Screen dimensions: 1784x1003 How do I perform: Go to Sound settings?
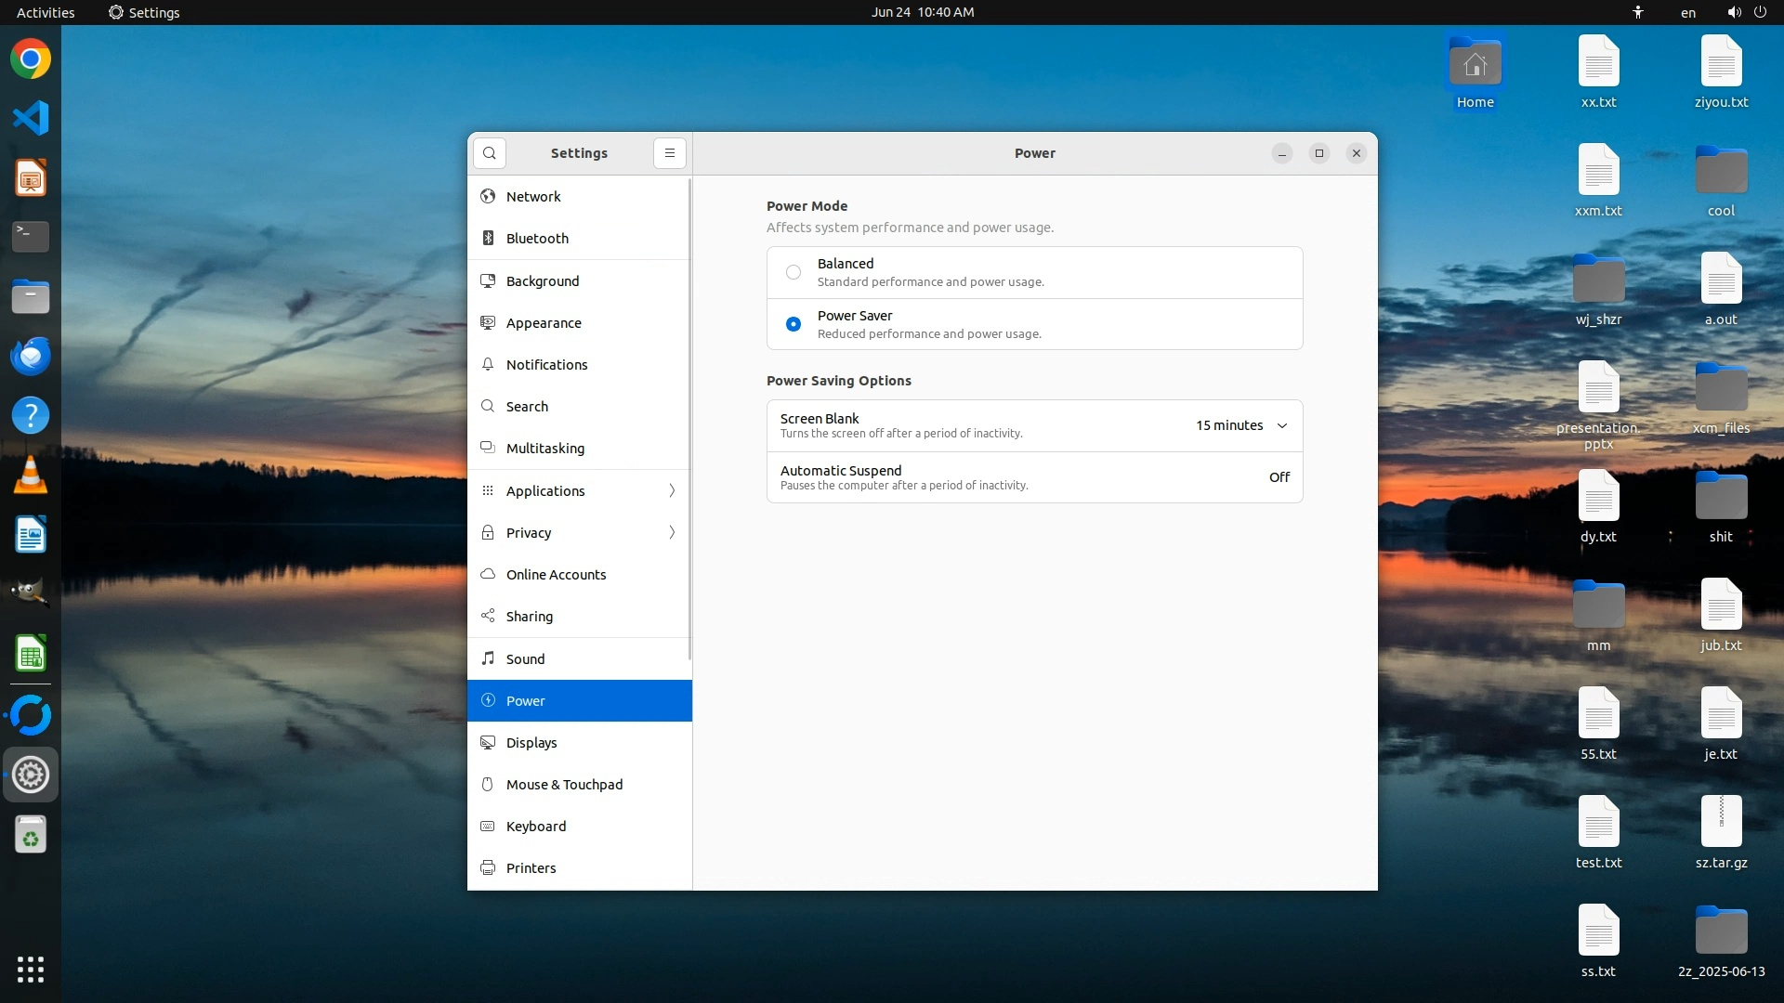click(525, 659)
